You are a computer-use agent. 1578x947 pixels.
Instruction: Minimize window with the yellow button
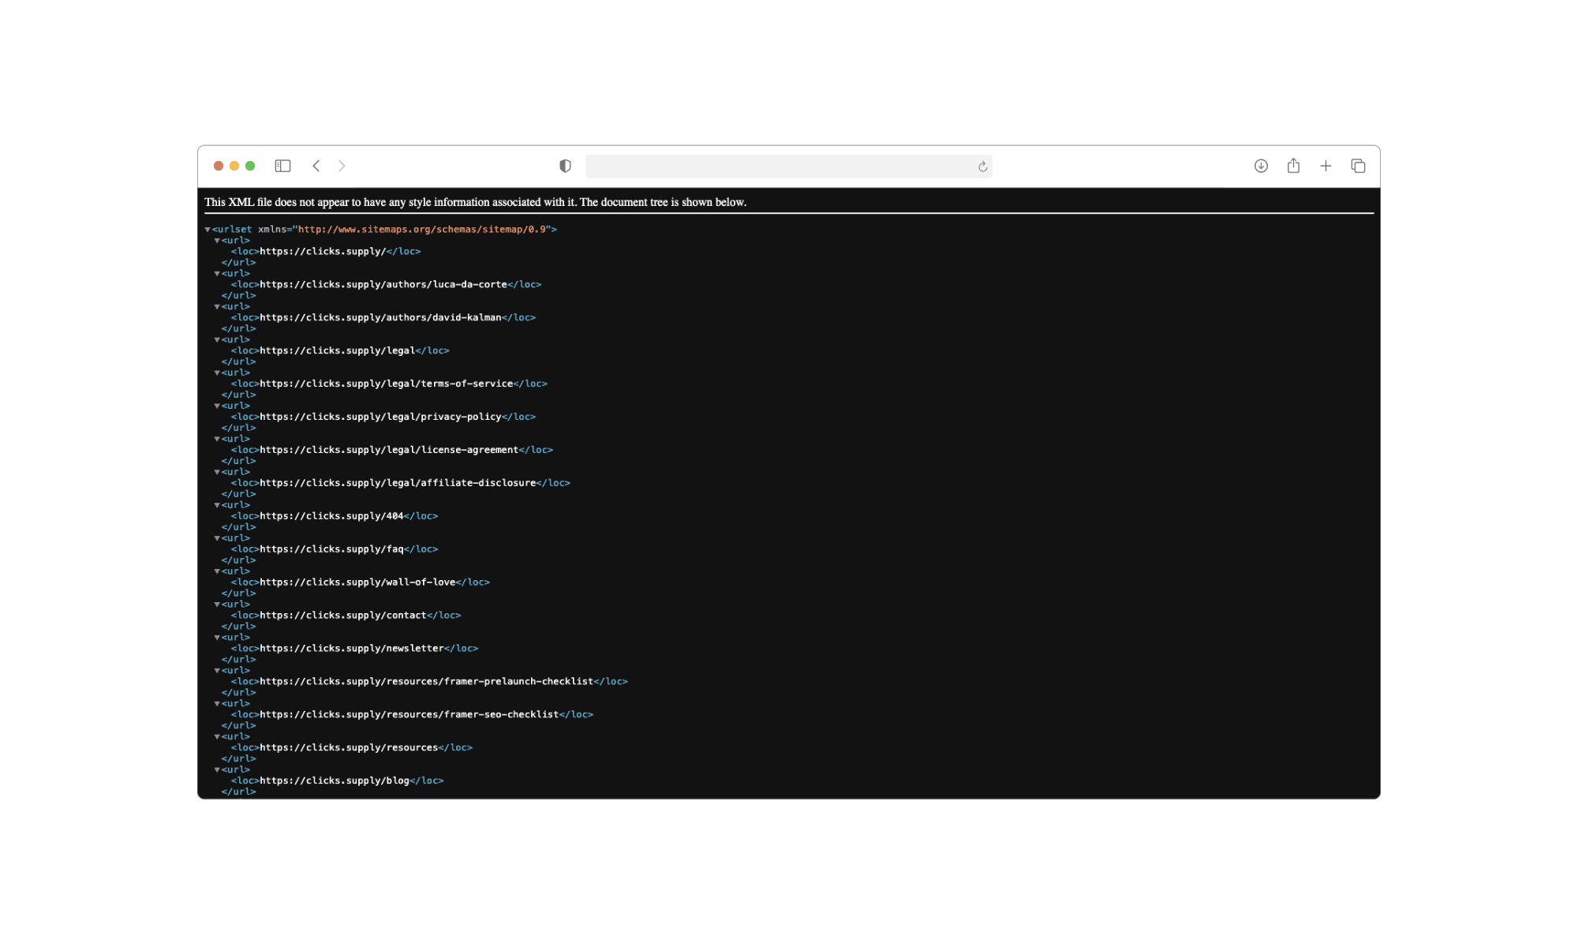coord(234,166)
